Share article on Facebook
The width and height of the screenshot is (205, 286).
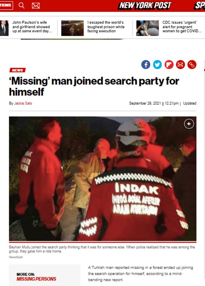146,65
